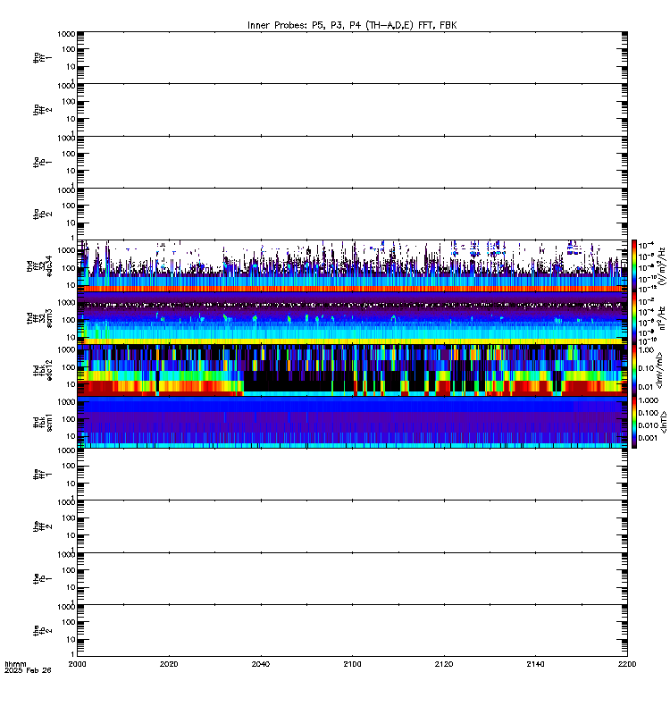Select the 2120 time axis label
Viewport: 670px width, 715px height.
pyautogui.click(x=443, y=664)
